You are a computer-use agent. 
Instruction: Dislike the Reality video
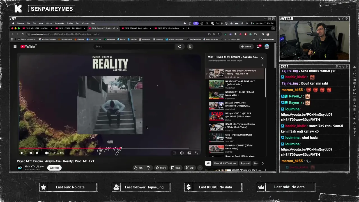148,168
